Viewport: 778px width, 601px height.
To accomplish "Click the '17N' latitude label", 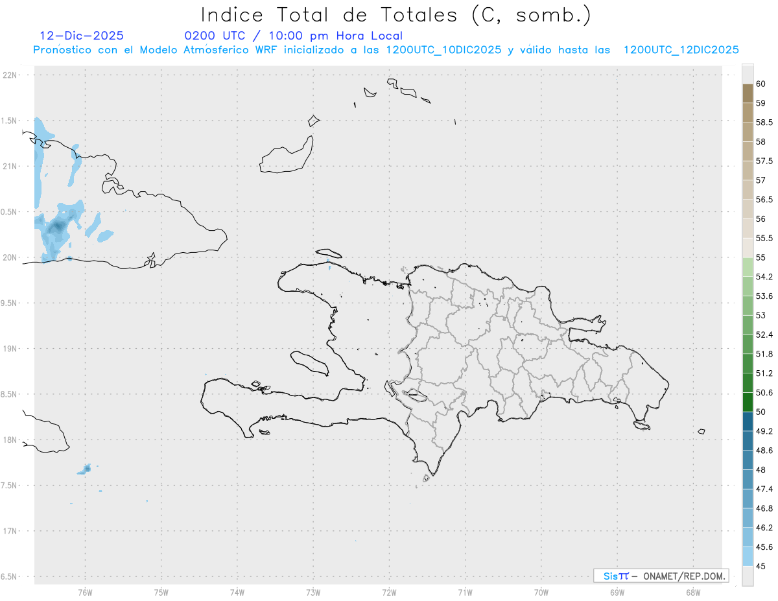I will 11,531.
